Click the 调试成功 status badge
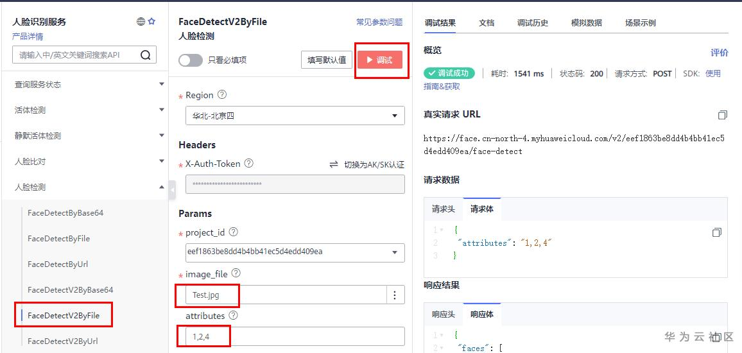 449,73
